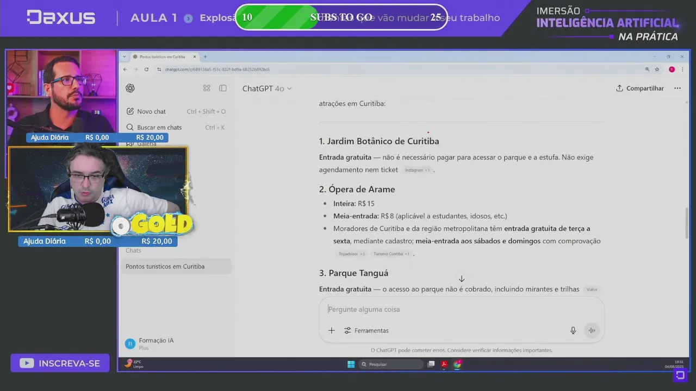This screenshot has height=391, width=696.
Task: Click the Pesquisar taskbar search box
Action: click(390, 364)
